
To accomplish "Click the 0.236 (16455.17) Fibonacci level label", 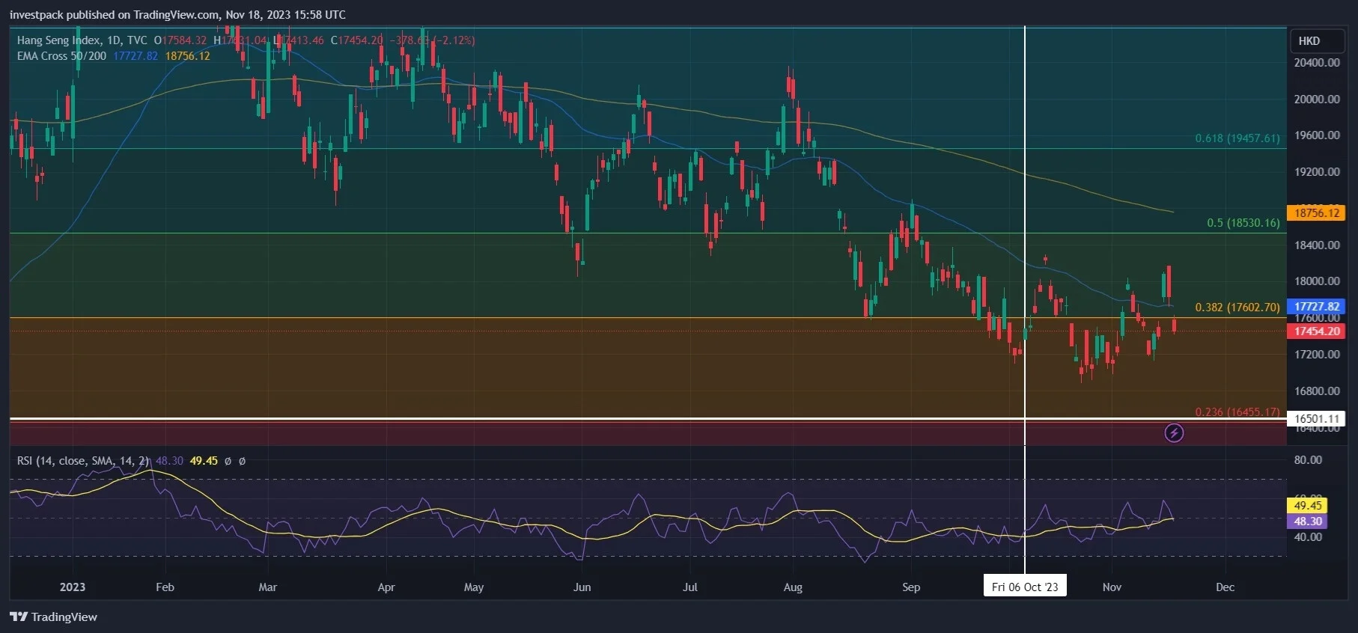I will click(1237, 412).
